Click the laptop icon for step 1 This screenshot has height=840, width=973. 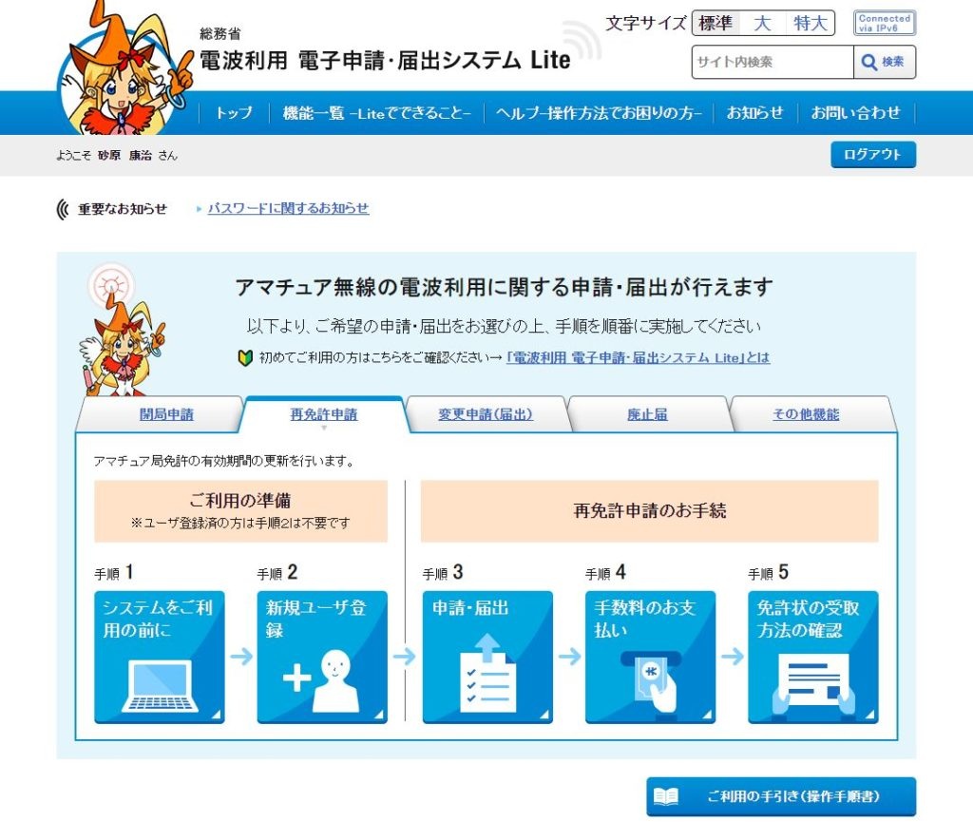coord(159,686)
